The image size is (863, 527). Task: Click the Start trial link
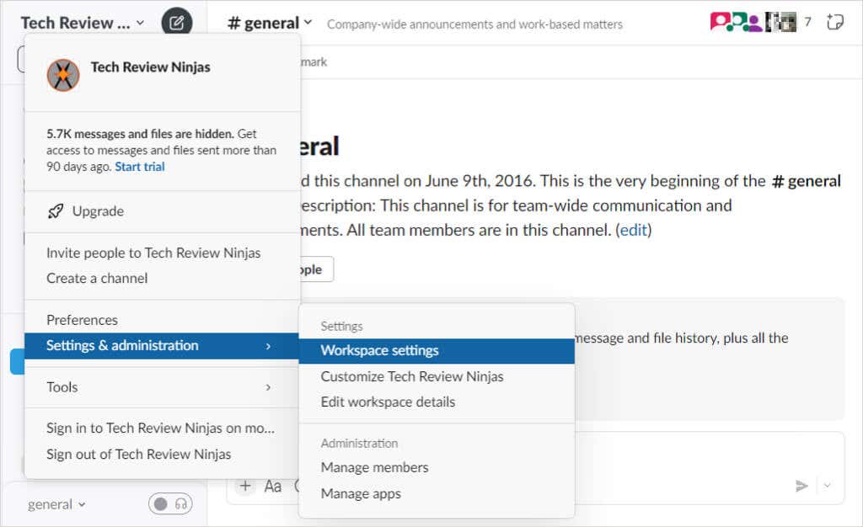139,166
